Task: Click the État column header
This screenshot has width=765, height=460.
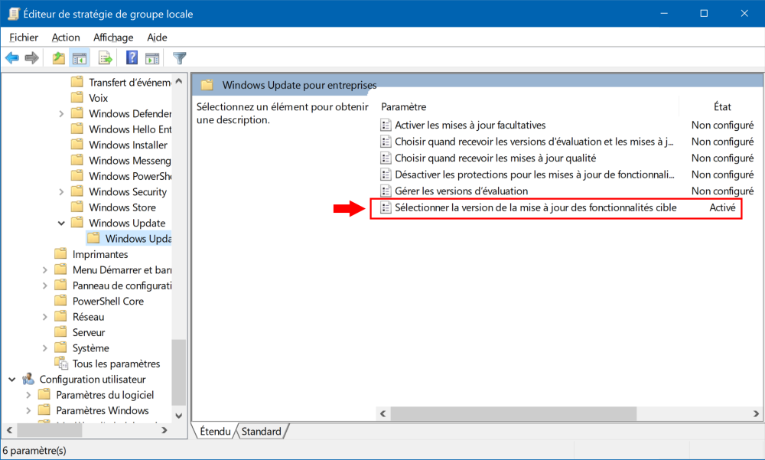Action: point(722,106)
